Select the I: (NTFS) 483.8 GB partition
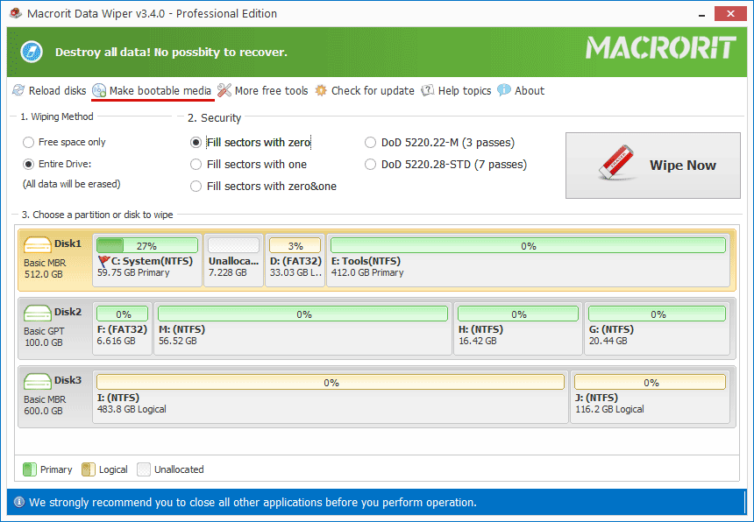The height and width of the screenshot is (522, 754). (x=331, y=397)
